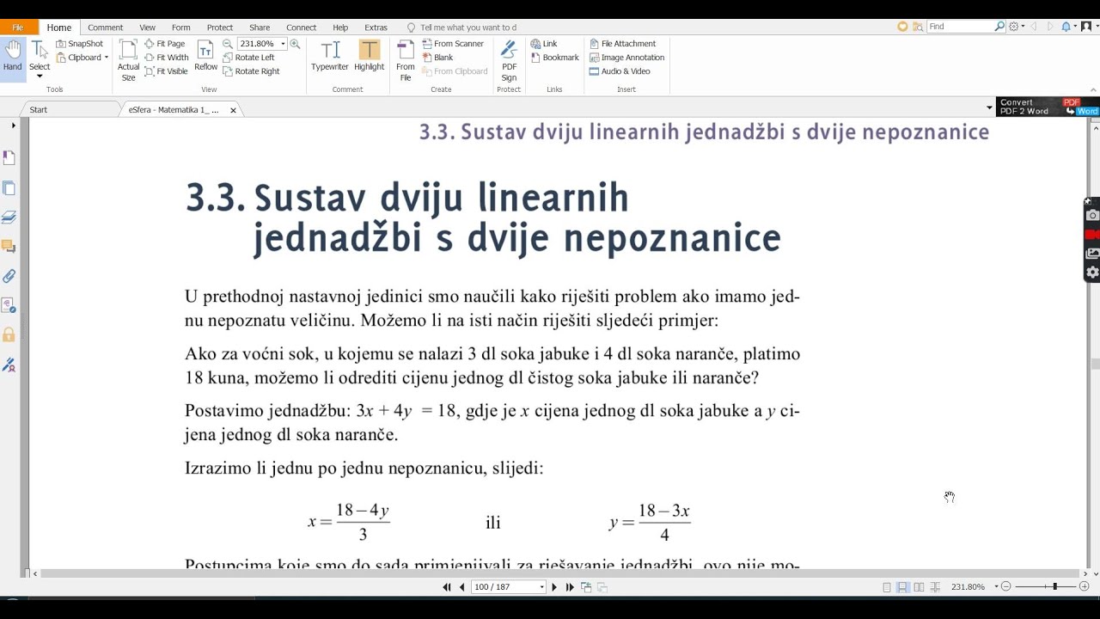Open the Help tab
1100x619 pixels.
coord(340,28)
